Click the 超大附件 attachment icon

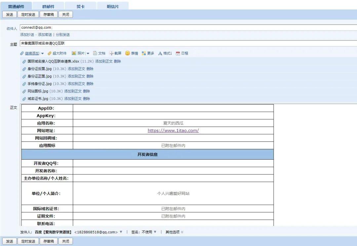click(49, 53)
